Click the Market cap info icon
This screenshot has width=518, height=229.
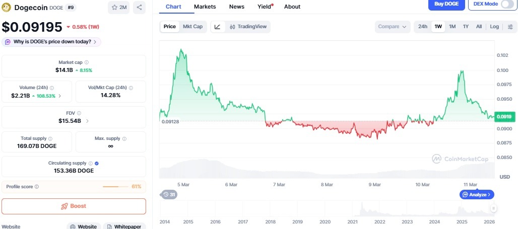87,62
